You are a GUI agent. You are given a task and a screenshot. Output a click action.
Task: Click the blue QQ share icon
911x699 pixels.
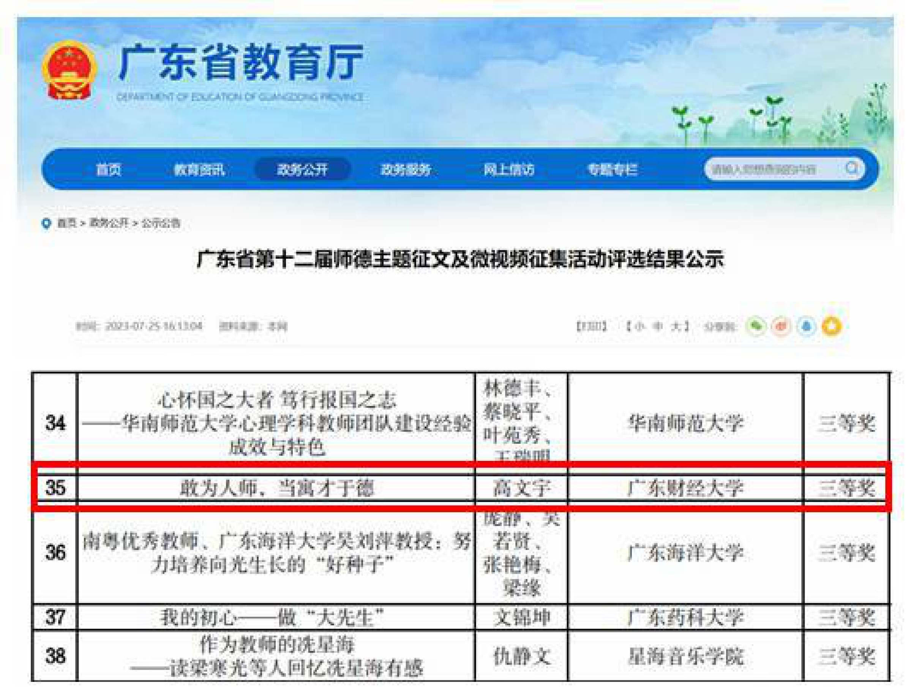pyautogui.click(x=806, y=326)
